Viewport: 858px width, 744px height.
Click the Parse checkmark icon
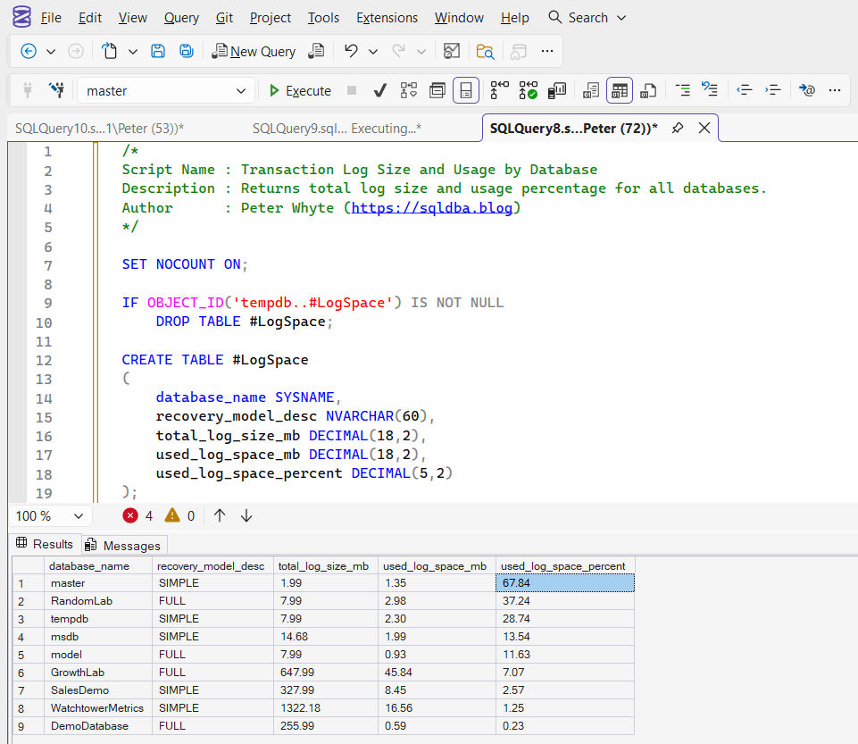(379, 90)
